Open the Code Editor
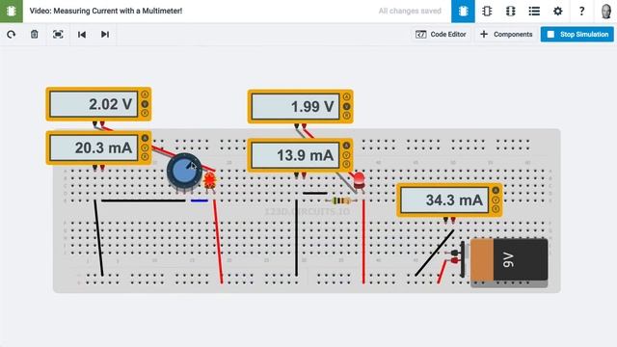Image resolution: width=617 pixels, height=347 pixels. [x=441, y=35]
